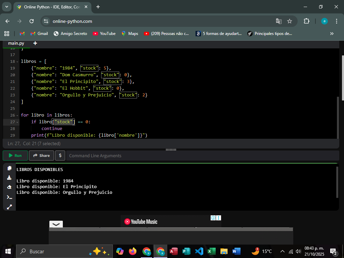Focus the Command Line Arguments field
344x258 pixels.
(202, 156)
